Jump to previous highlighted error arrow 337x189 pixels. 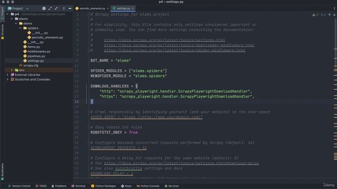coord(330,15)
